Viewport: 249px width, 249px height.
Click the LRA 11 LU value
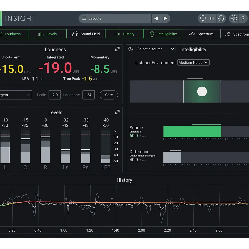point(35,79)
